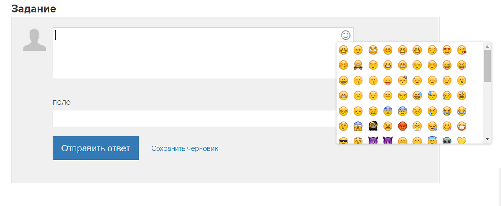Click the emoji panel scroll up arrow
This screenshot has width=501, height=206.
pos(487,46)
